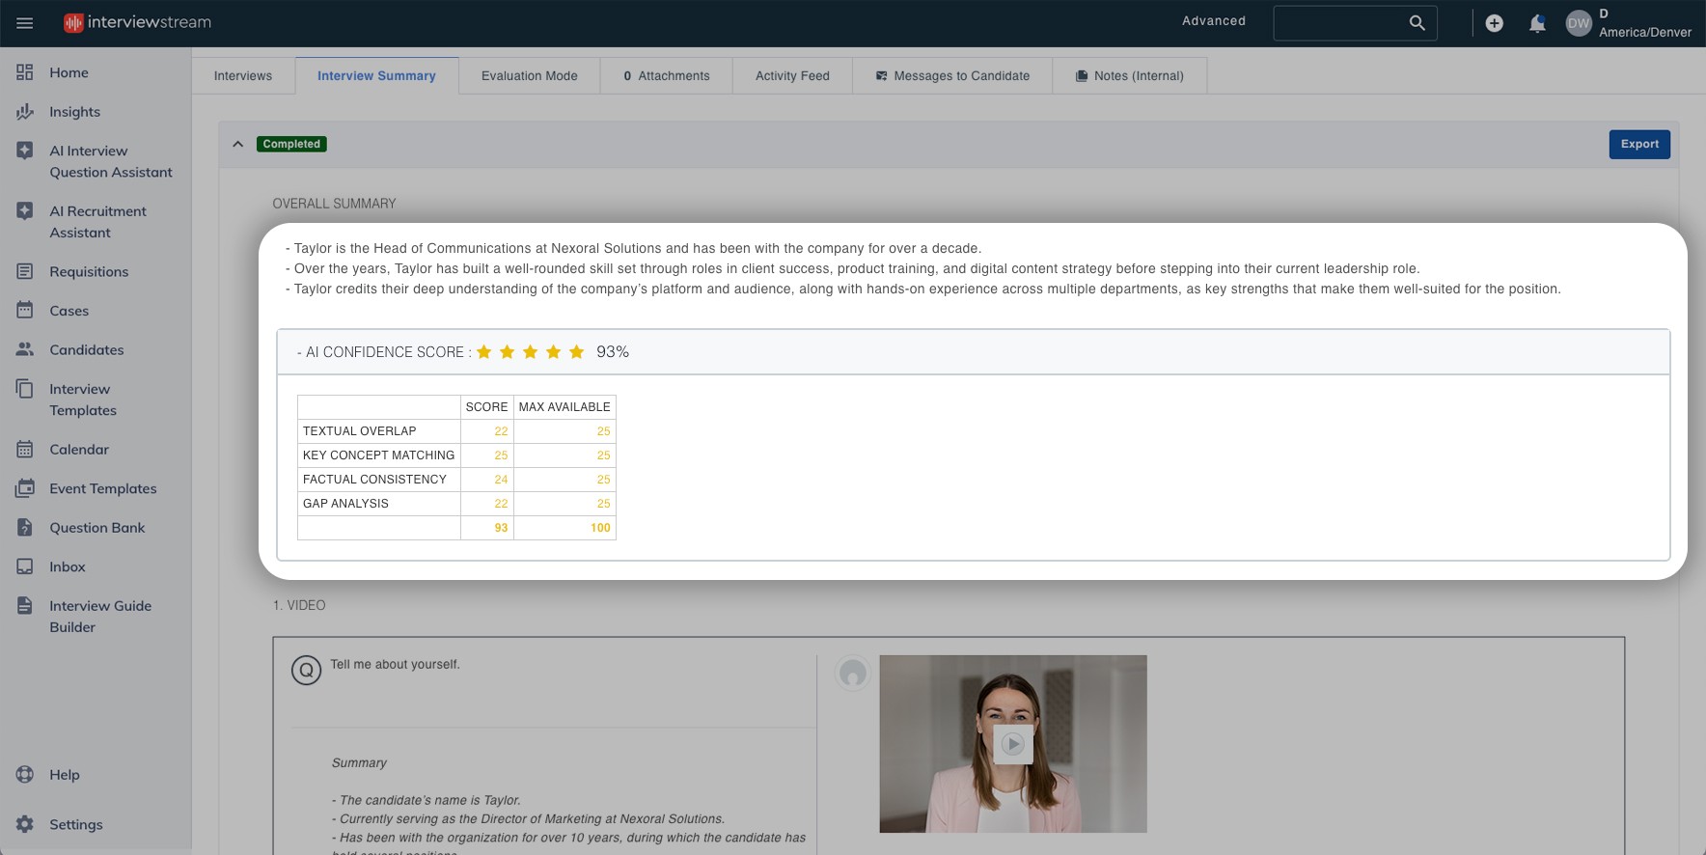The image size is (1706, 855).
Task: Click the Event Templates icon
Action: click(x=25, y=488)
